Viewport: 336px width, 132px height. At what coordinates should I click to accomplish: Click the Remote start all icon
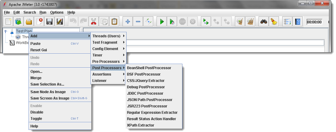point(206,22)
